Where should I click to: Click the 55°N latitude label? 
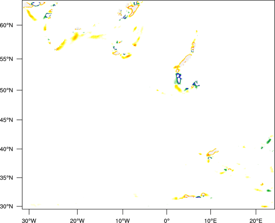pyautogui.click(x=7, y=59)
